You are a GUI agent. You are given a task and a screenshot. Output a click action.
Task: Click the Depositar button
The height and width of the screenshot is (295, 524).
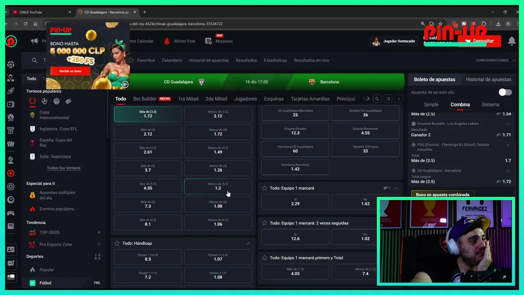point(479,41)
